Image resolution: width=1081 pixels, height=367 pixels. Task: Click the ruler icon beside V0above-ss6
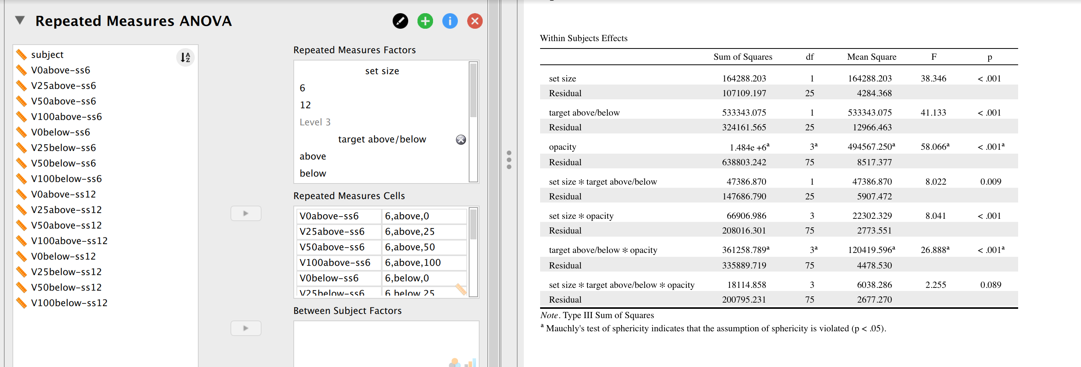[x=22, y=70]
